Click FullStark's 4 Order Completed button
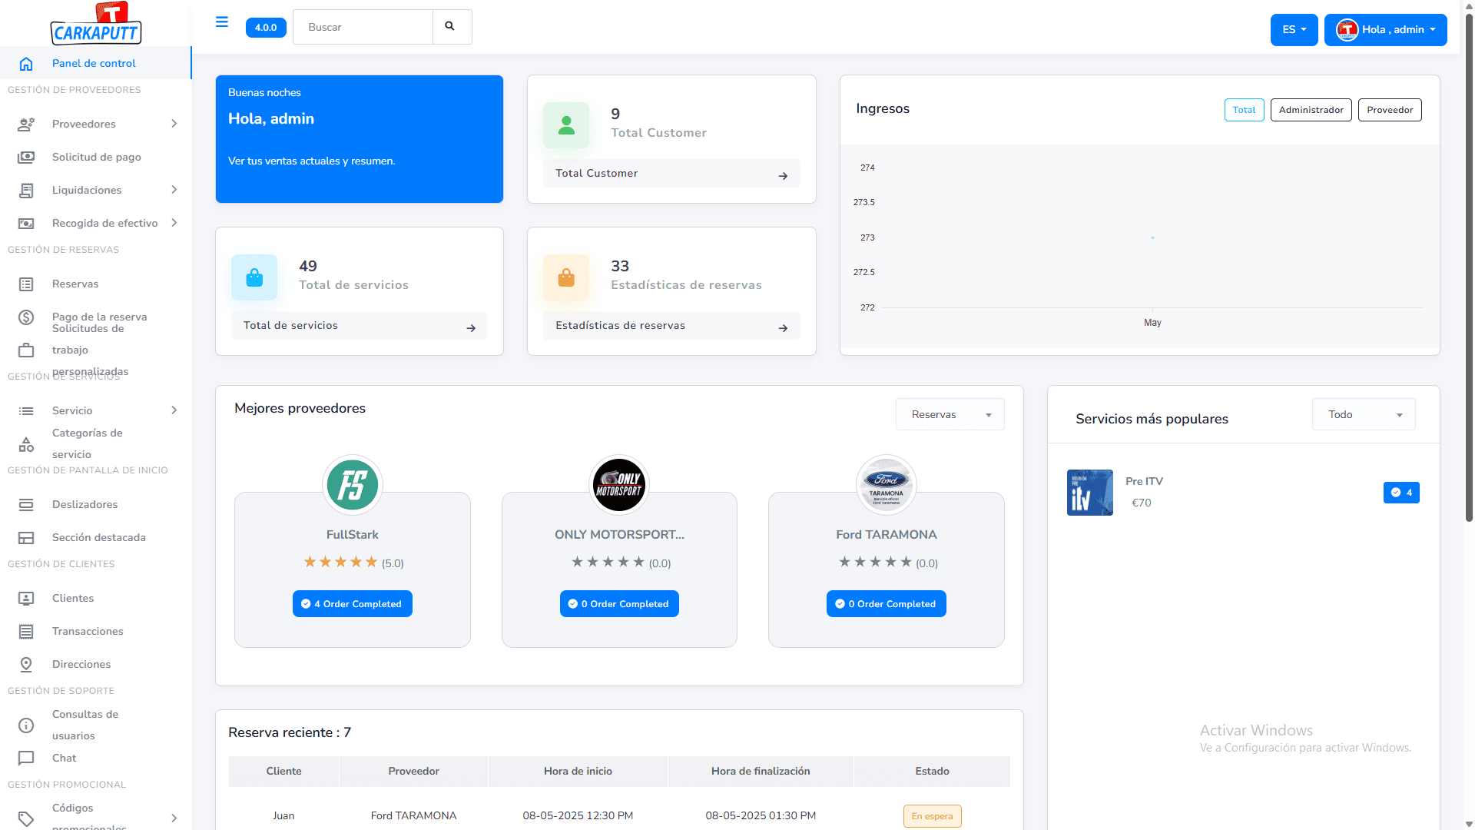 tap(353, 604)
